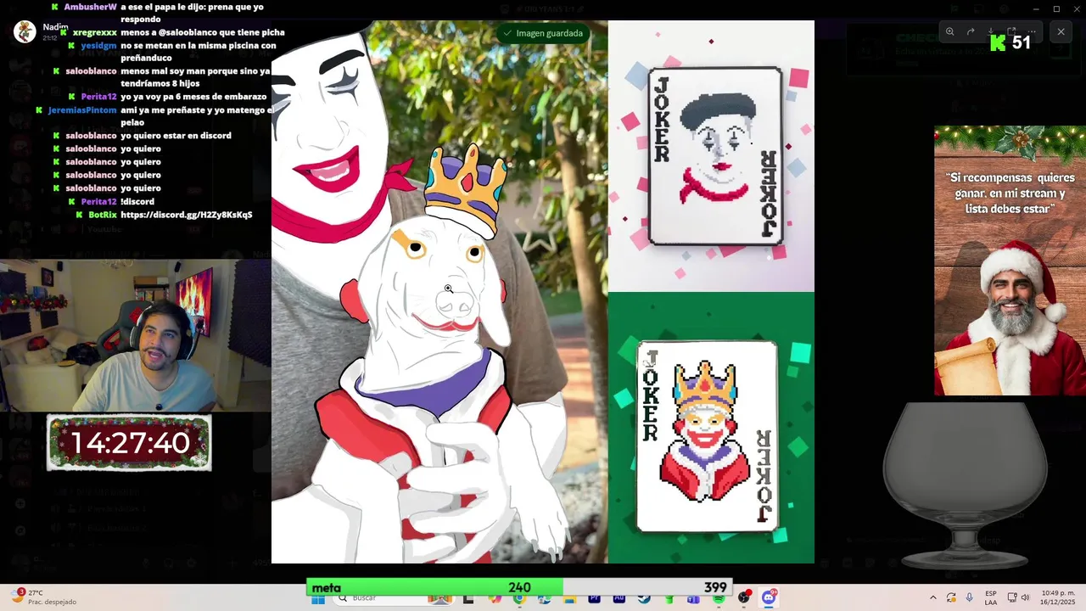This screenshot has height=611, width=1086.
Task: Click the Santa Claus rewards banner
Action: 1010,261
